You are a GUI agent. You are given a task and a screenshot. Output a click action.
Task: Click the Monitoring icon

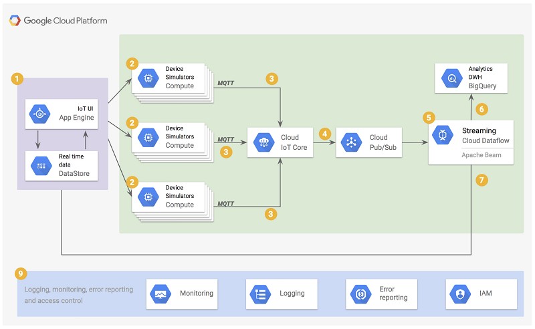[x=160, y=294]
